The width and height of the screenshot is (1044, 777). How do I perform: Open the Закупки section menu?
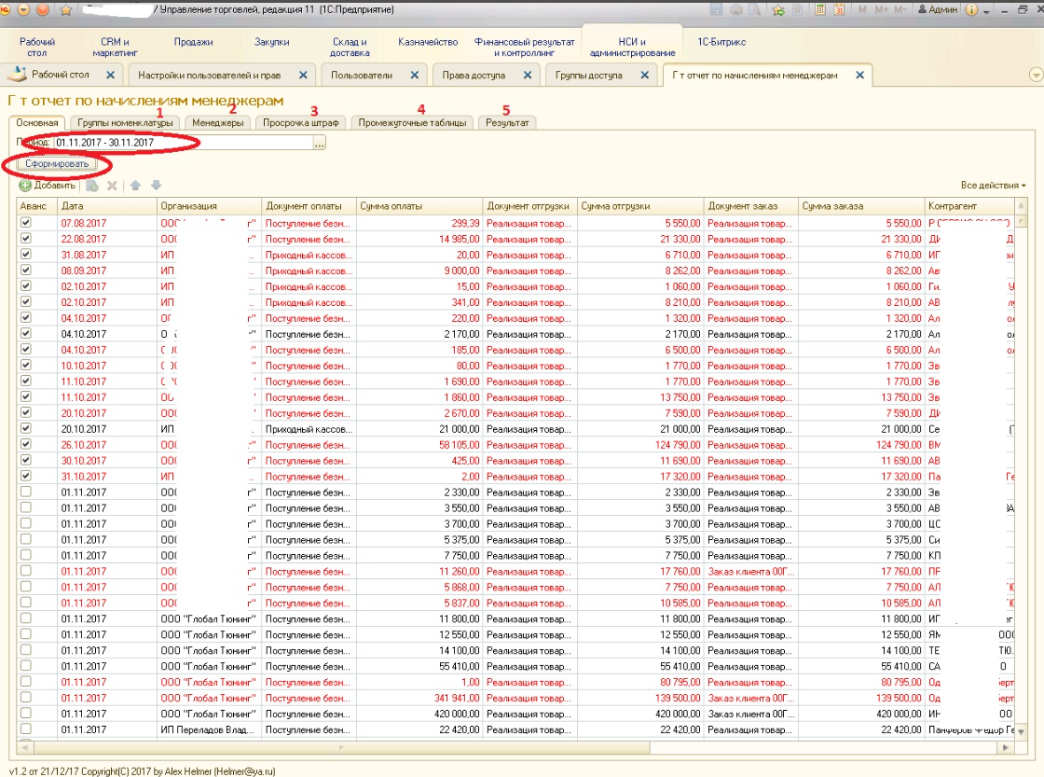tap(271, 42)
